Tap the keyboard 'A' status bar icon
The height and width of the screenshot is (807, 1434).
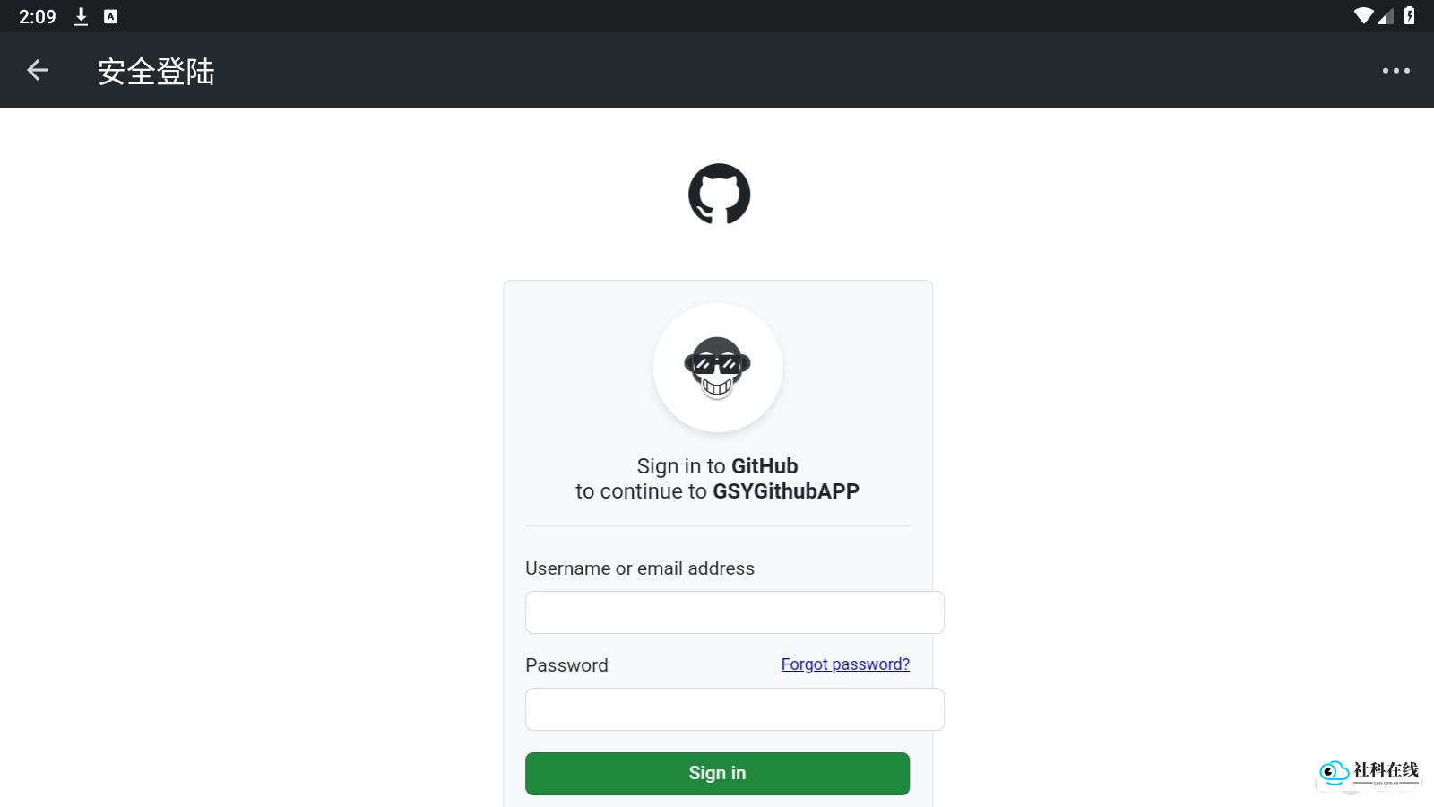(110, 16)
